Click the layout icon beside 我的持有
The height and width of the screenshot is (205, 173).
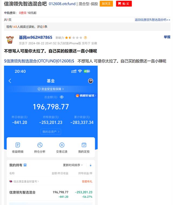(x=25, y=165)
